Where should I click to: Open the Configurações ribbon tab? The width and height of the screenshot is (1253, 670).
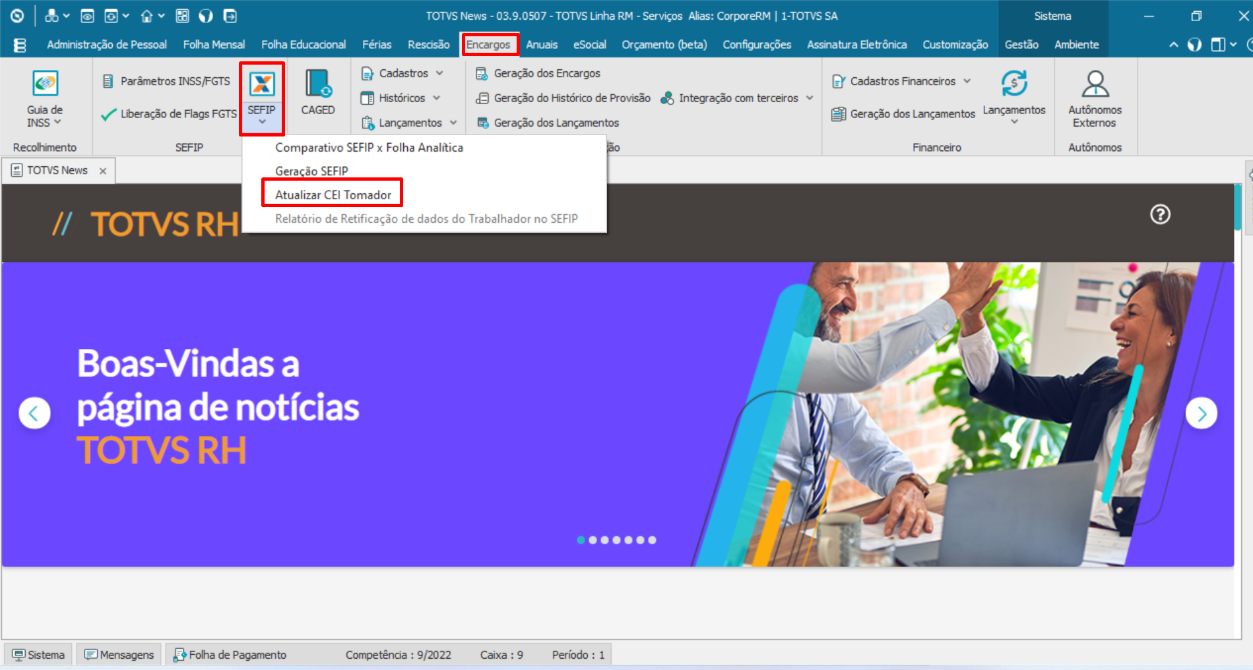(x=757, y=45)
